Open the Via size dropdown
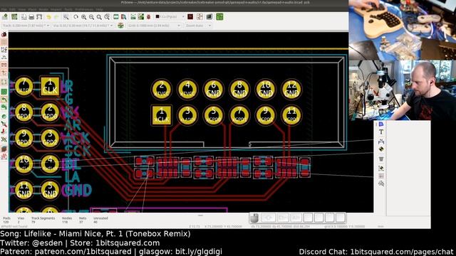Image resolution: width=456 pixels, height=256 pixels. coord(83,26)
